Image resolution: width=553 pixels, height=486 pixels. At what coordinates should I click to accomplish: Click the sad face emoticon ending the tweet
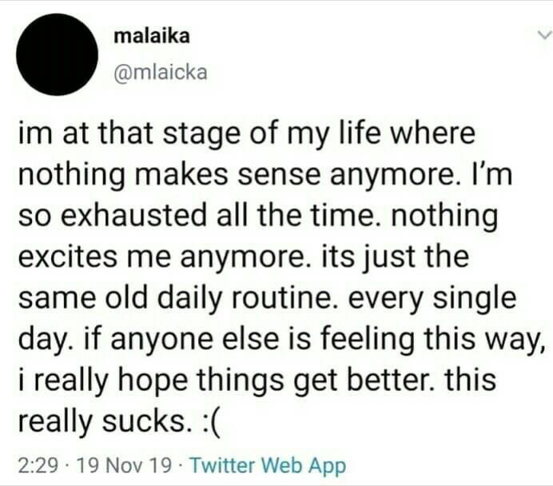[x=213, y=421]
